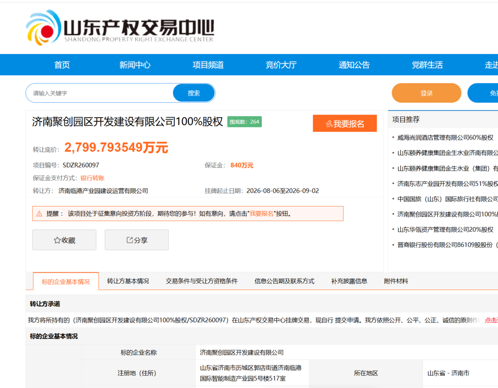Select the 标的企业基本情况 tab
Image resolution: width=498 pixels, height=388 pixels.
(66, 281)
